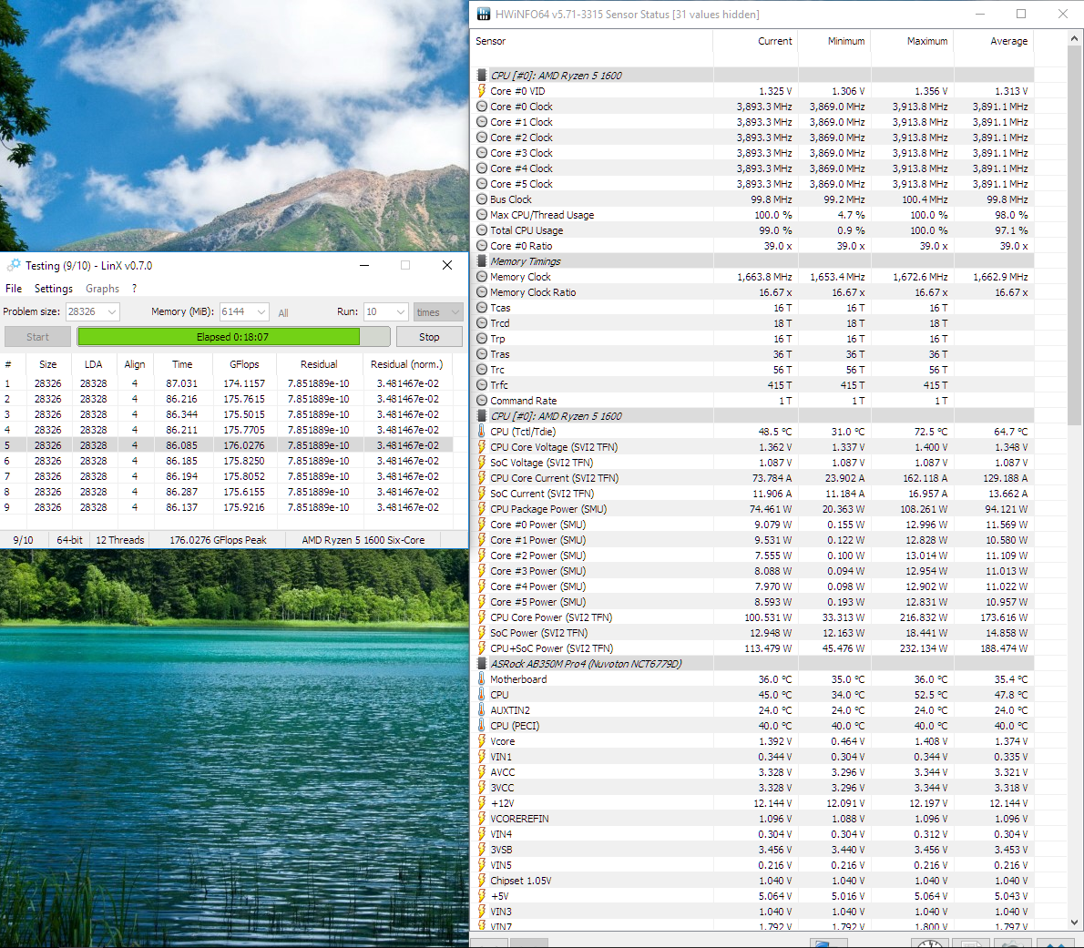Click the thermometer icon beside CPU (Tctl/Tdie)
Image resolution: width=1084 pixels, height=948 pixels.
click(x=482, y=432)
